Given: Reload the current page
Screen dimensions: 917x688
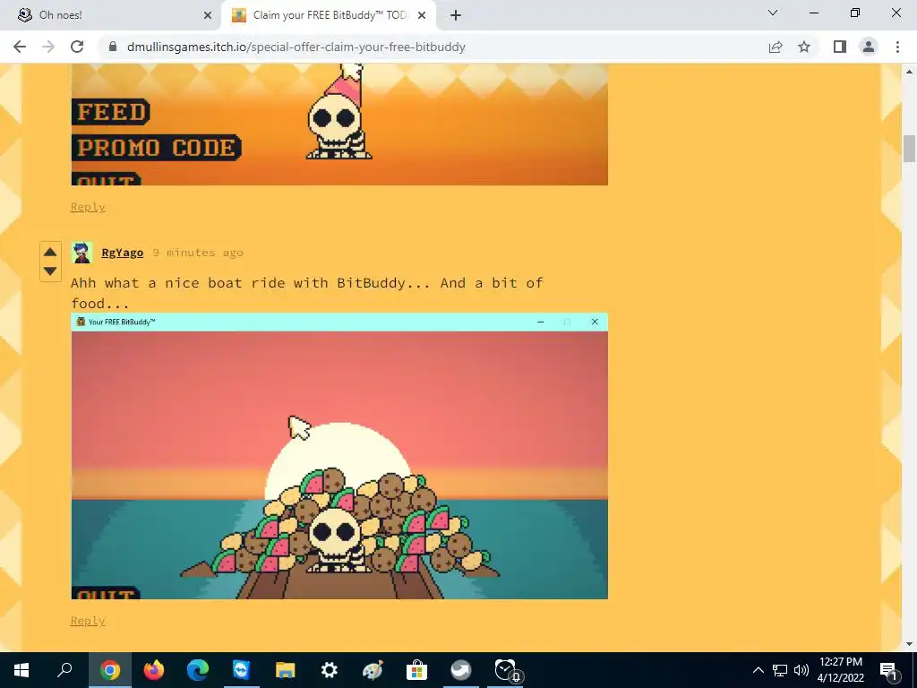Looking at the screenshot, I should [77, 47].
